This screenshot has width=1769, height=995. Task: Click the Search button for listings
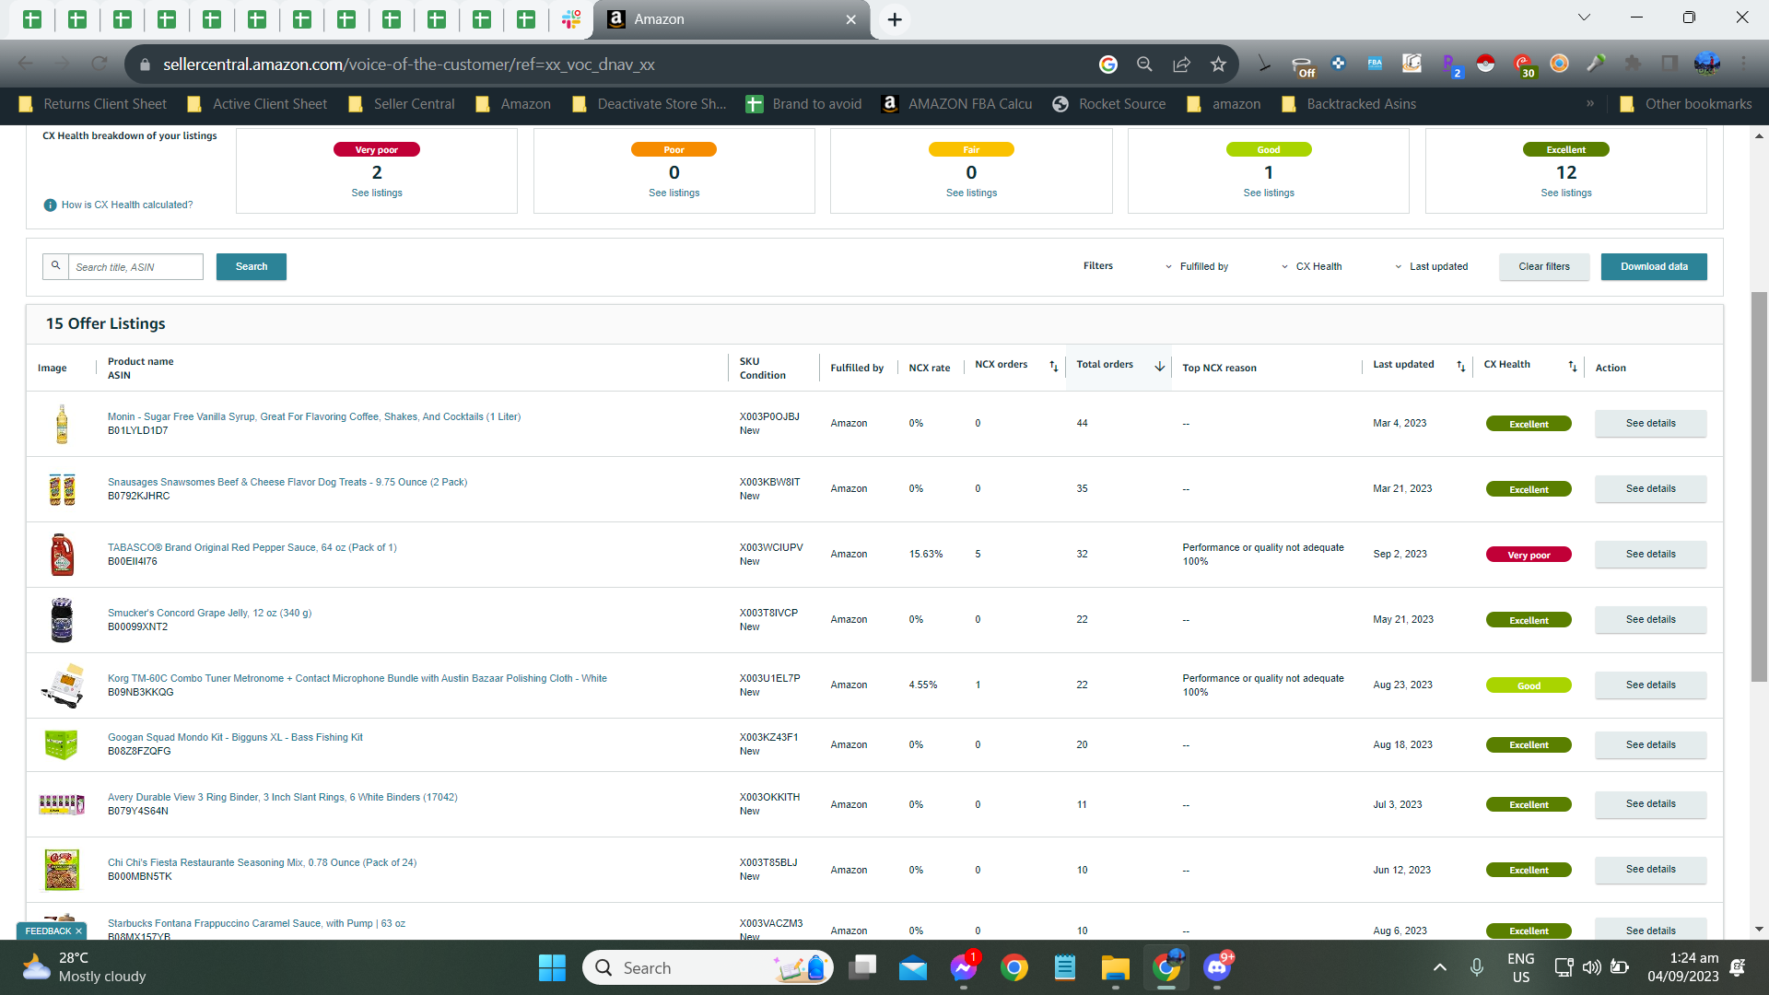[x=252, y=267]
